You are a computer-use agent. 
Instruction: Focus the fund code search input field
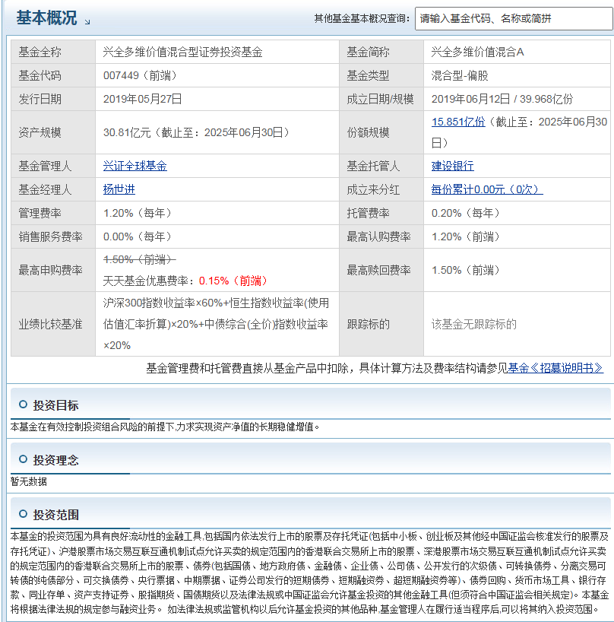coord(514,19)
